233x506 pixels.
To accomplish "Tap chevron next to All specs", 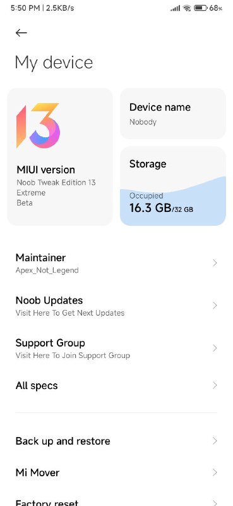I will coord(215,385).
